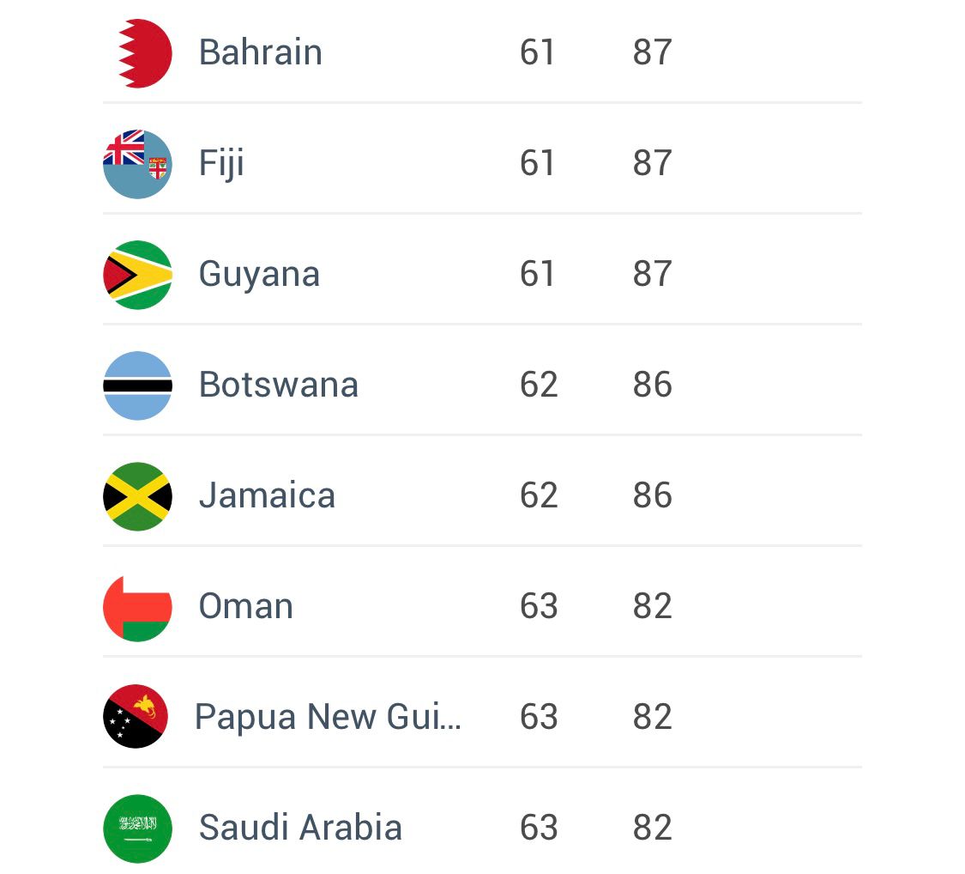This screenshot has height=874, width=965.
Task: Open truncated Papua New Gui… entry
Action: click(x=328, y=717)
